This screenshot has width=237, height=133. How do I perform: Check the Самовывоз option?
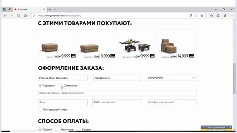(61, 85)
